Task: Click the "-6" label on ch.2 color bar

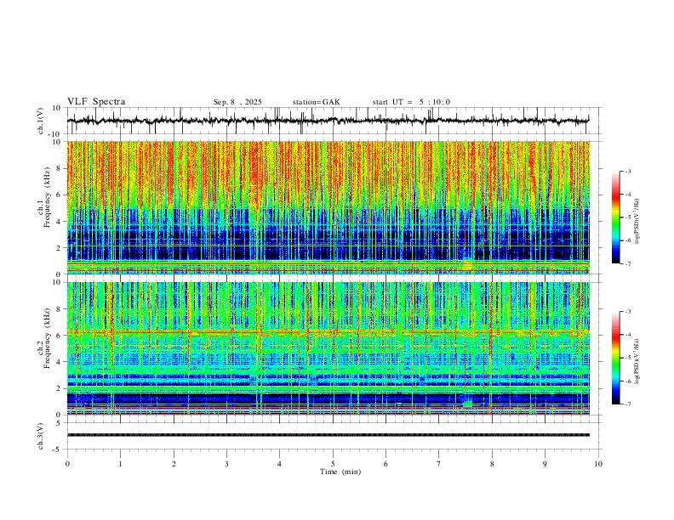Action: (628, 381)
